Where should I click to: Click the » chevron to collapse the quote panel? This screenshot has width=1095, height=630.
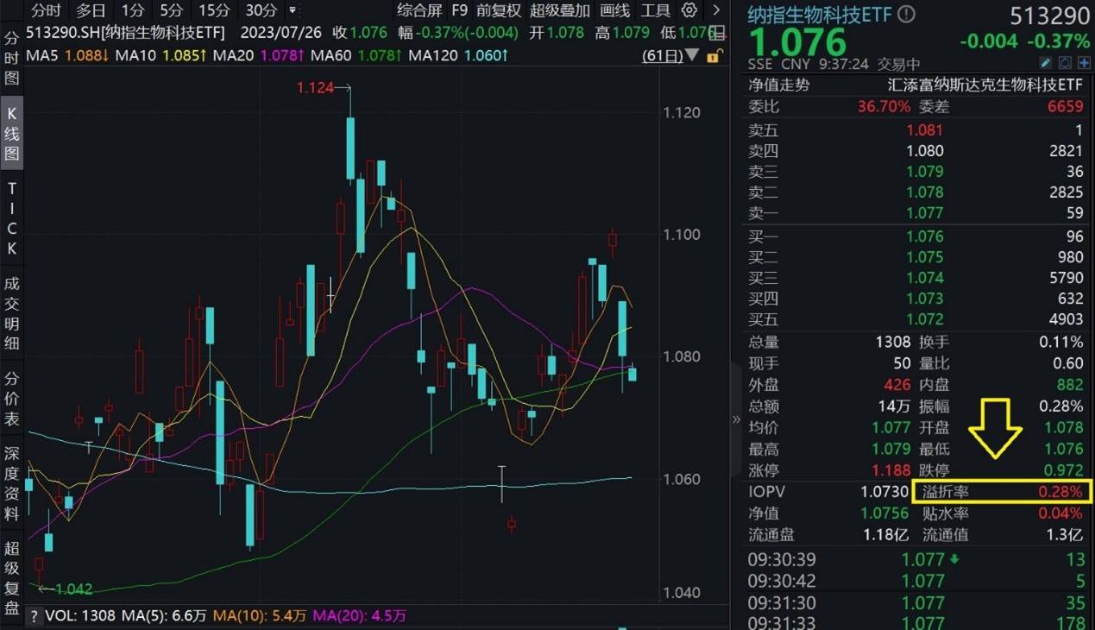coord(734,418)
